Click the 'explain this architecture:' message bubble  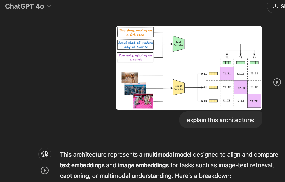coord(221,120)
